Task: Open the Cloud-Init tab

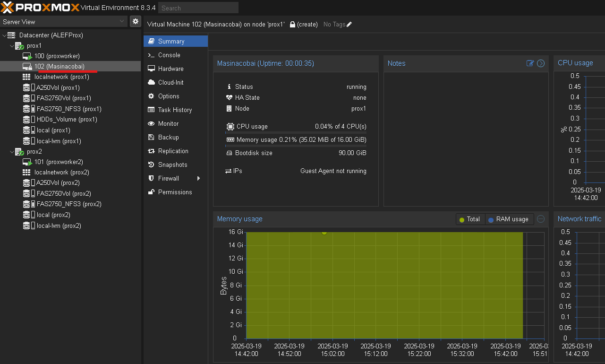Action: point(176,82)
